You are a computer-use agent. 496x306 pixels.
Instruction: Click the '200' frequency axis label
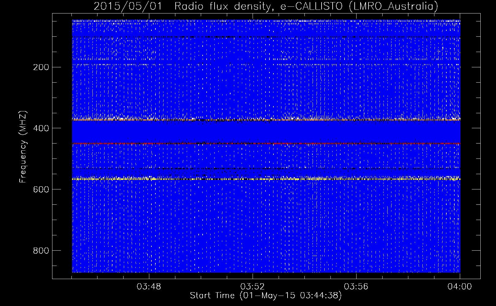41,67
